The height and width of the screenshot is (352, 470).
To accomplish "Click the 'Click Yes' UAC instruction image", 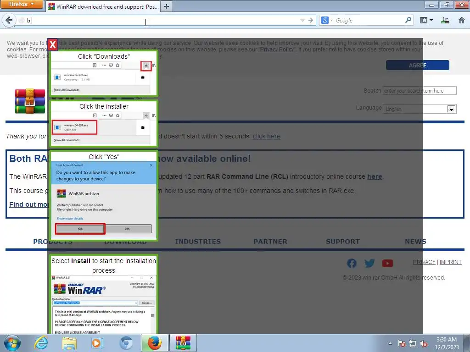I will 104,195.
